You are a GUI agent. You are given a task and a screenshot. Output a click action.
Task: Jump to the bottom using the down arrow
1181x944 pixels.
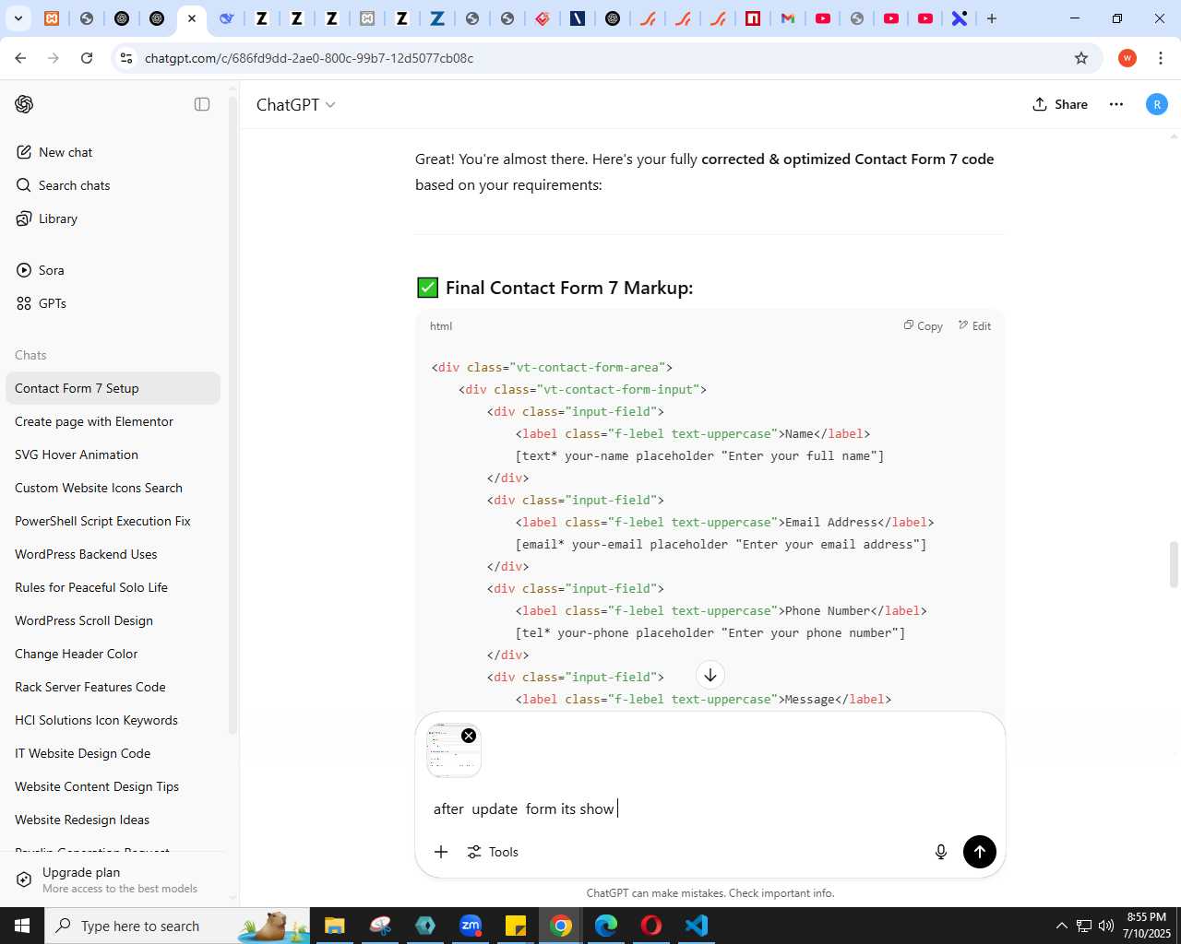tap(710, 675)
